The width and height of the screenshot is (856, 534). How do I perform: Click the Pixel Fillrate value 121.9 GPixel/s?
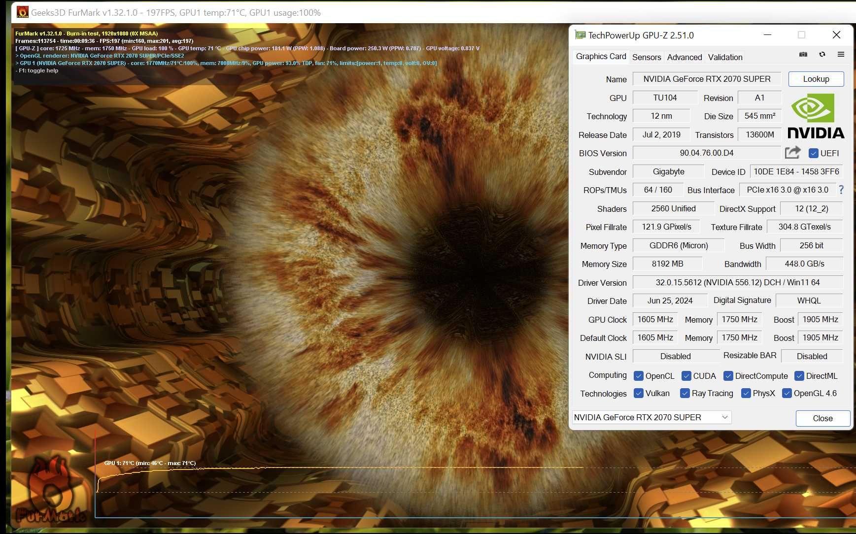click(x=666, y=227)
